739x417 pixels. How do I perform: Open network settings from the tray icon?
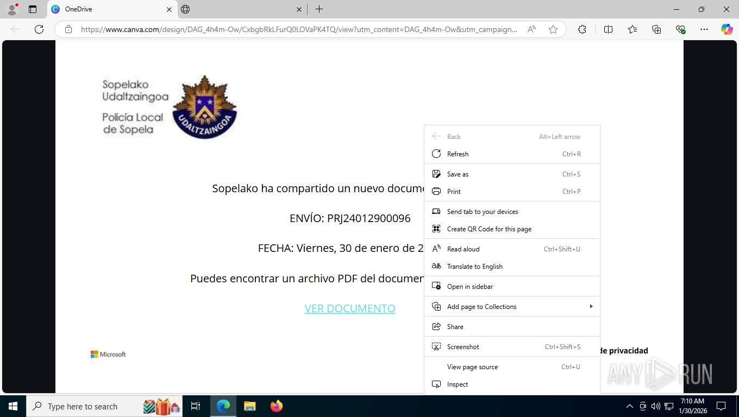coord(669,406)
